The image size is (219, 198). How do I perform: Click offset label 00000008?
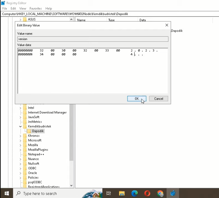click(25, 54)
